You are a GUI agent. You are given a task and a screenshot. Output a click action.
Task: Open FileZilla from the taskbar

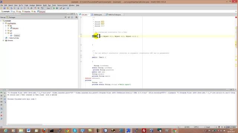tap(144, 130)
